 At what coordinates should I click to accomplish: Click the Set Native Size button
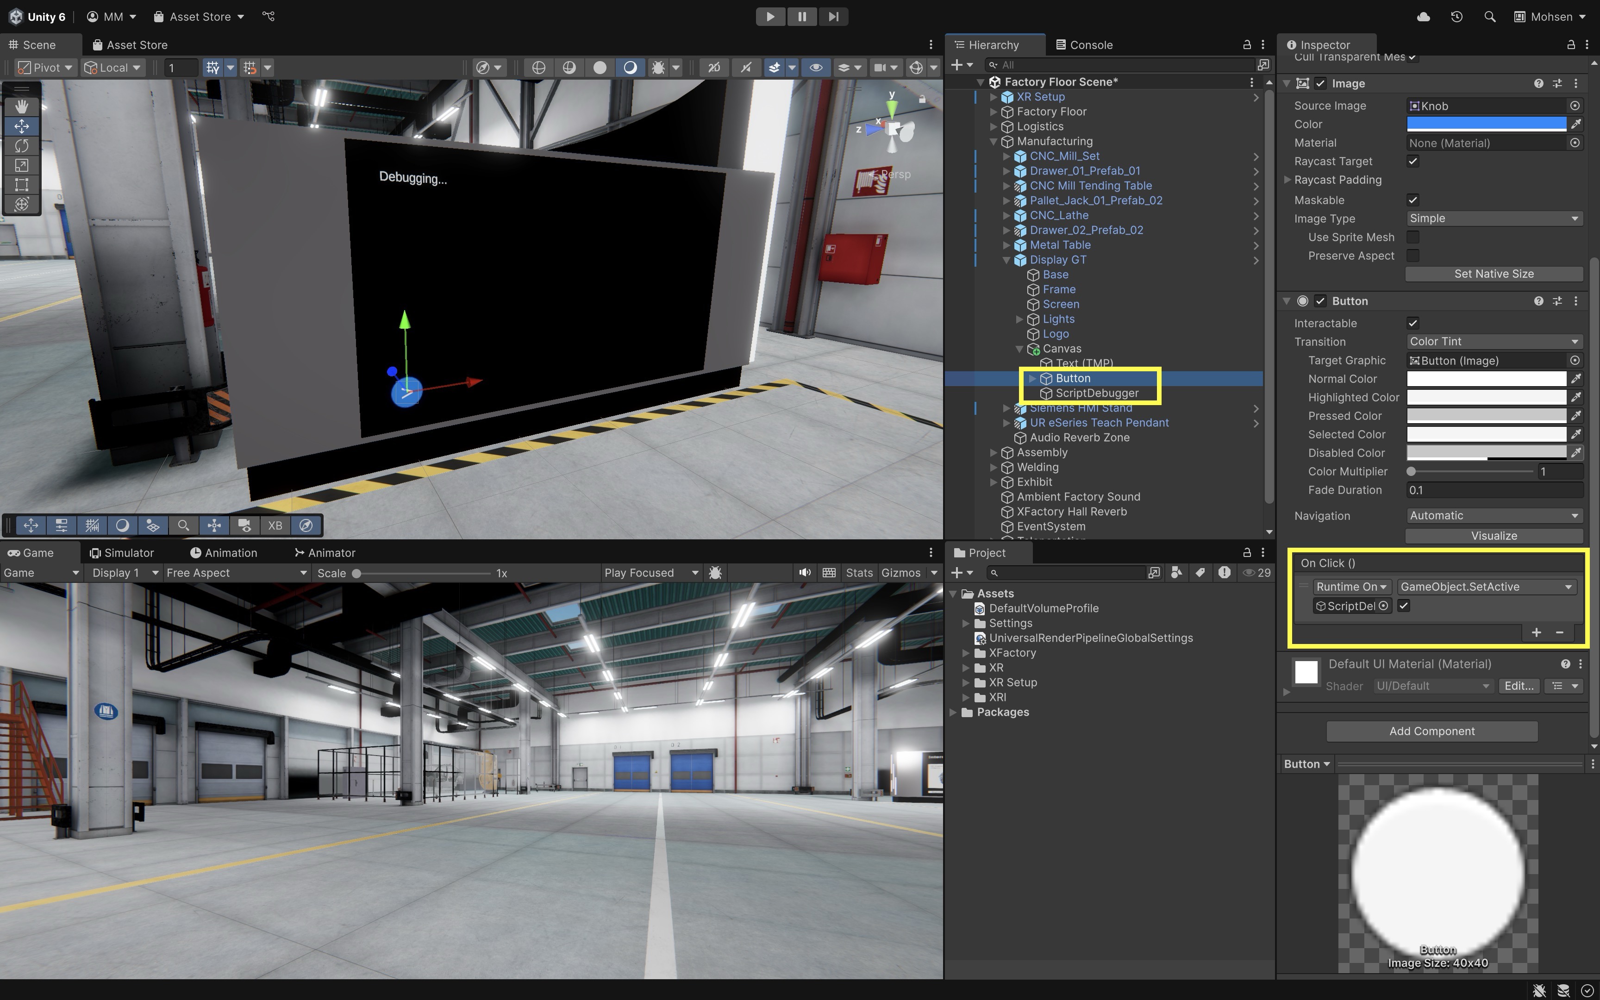click(1494, 274)
